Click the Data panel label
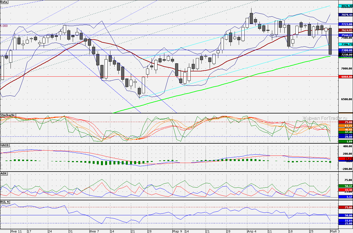The height and width of the screenshot is (233, 353). pyautogui.click(x=4, y=2)
